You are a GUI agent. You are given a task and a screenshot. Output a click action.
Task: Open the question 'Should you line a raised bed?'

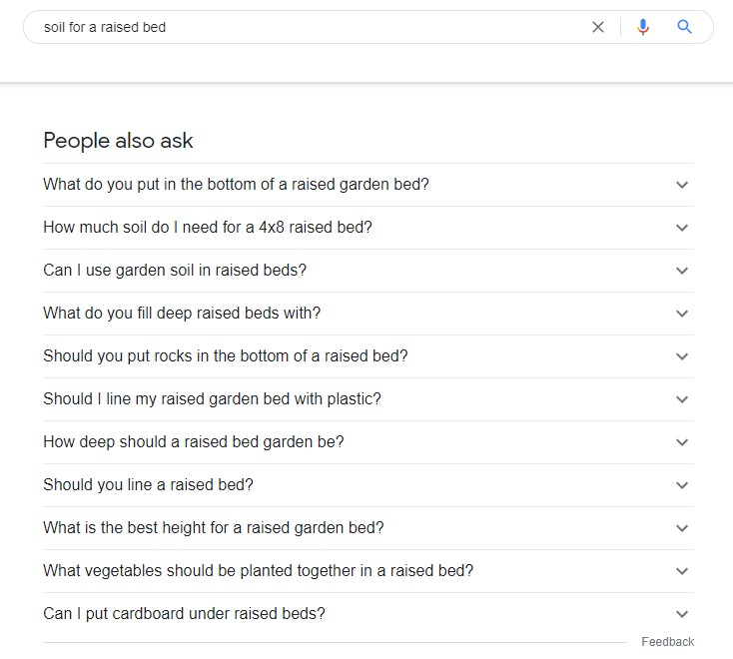148,484
